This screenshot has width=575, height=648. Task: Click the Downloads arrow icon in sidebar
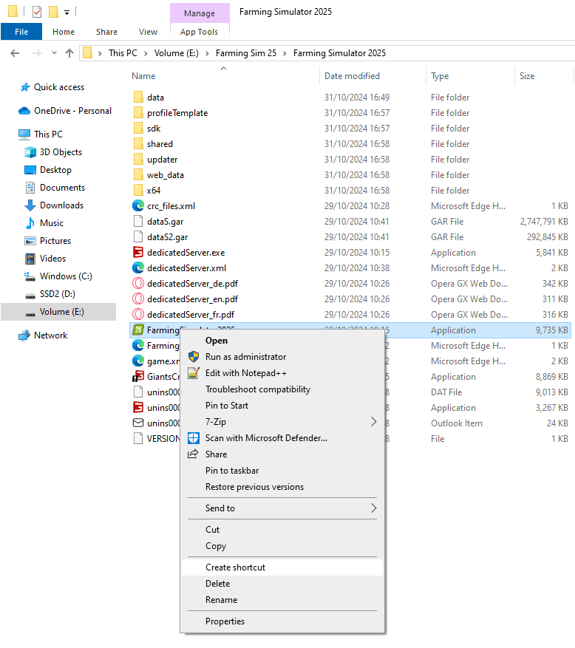(30, 205)
